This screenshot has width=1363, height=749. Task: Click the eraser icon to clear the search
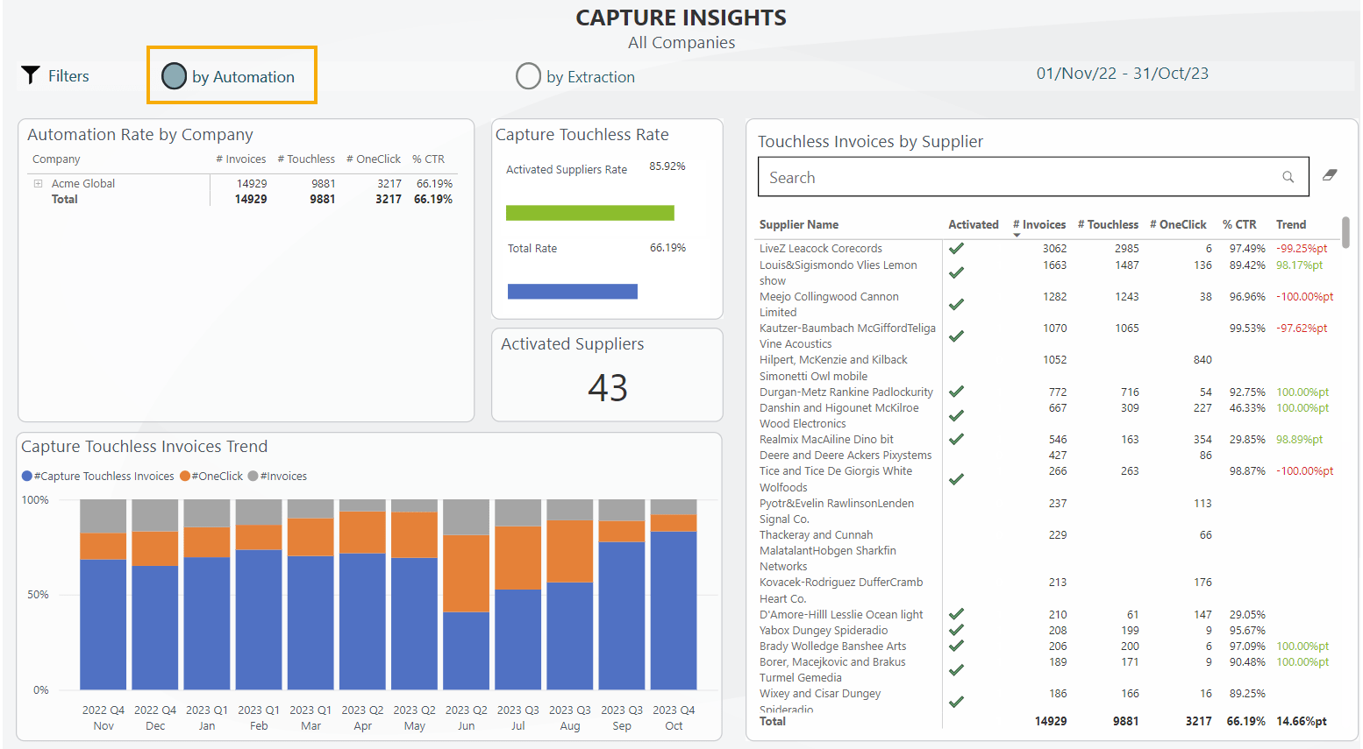(x=1330, y=174)
